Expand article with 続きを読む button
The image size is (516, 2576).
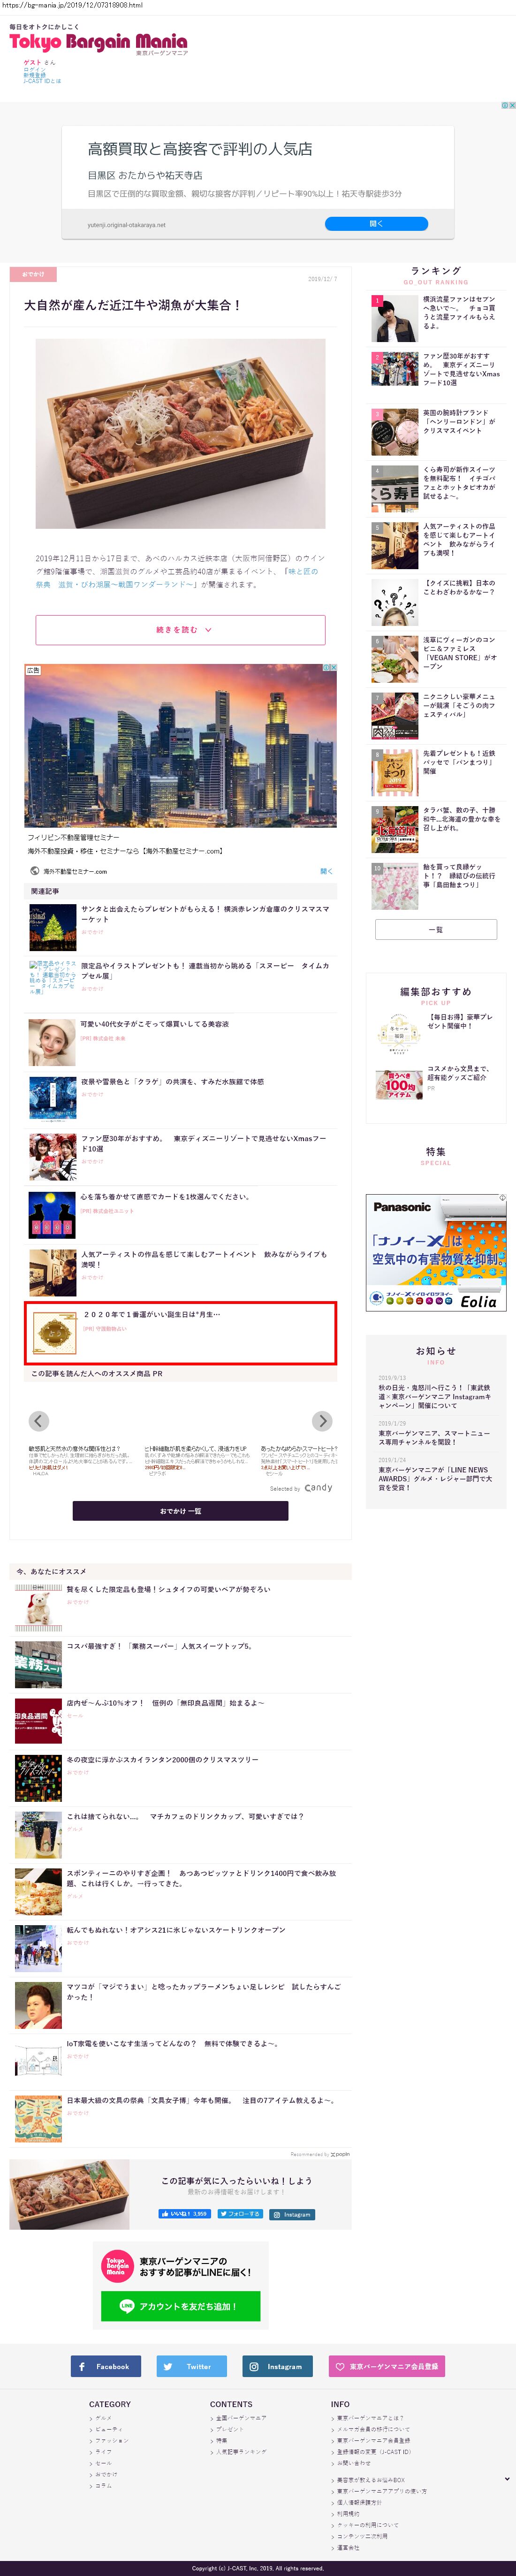click(180, 630)
